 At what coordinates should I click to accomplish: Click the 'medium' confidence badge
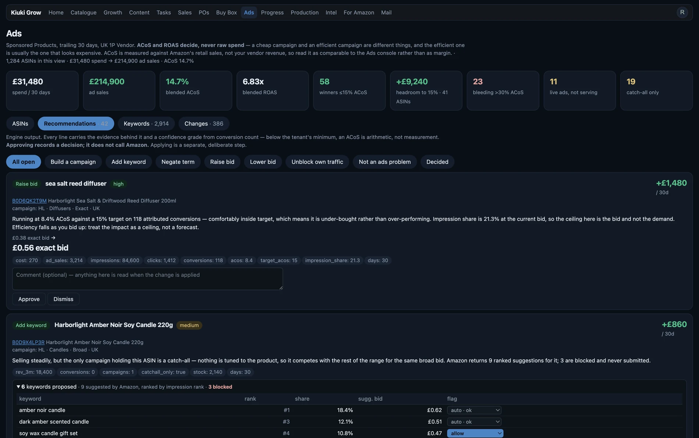tap(189, 325)
